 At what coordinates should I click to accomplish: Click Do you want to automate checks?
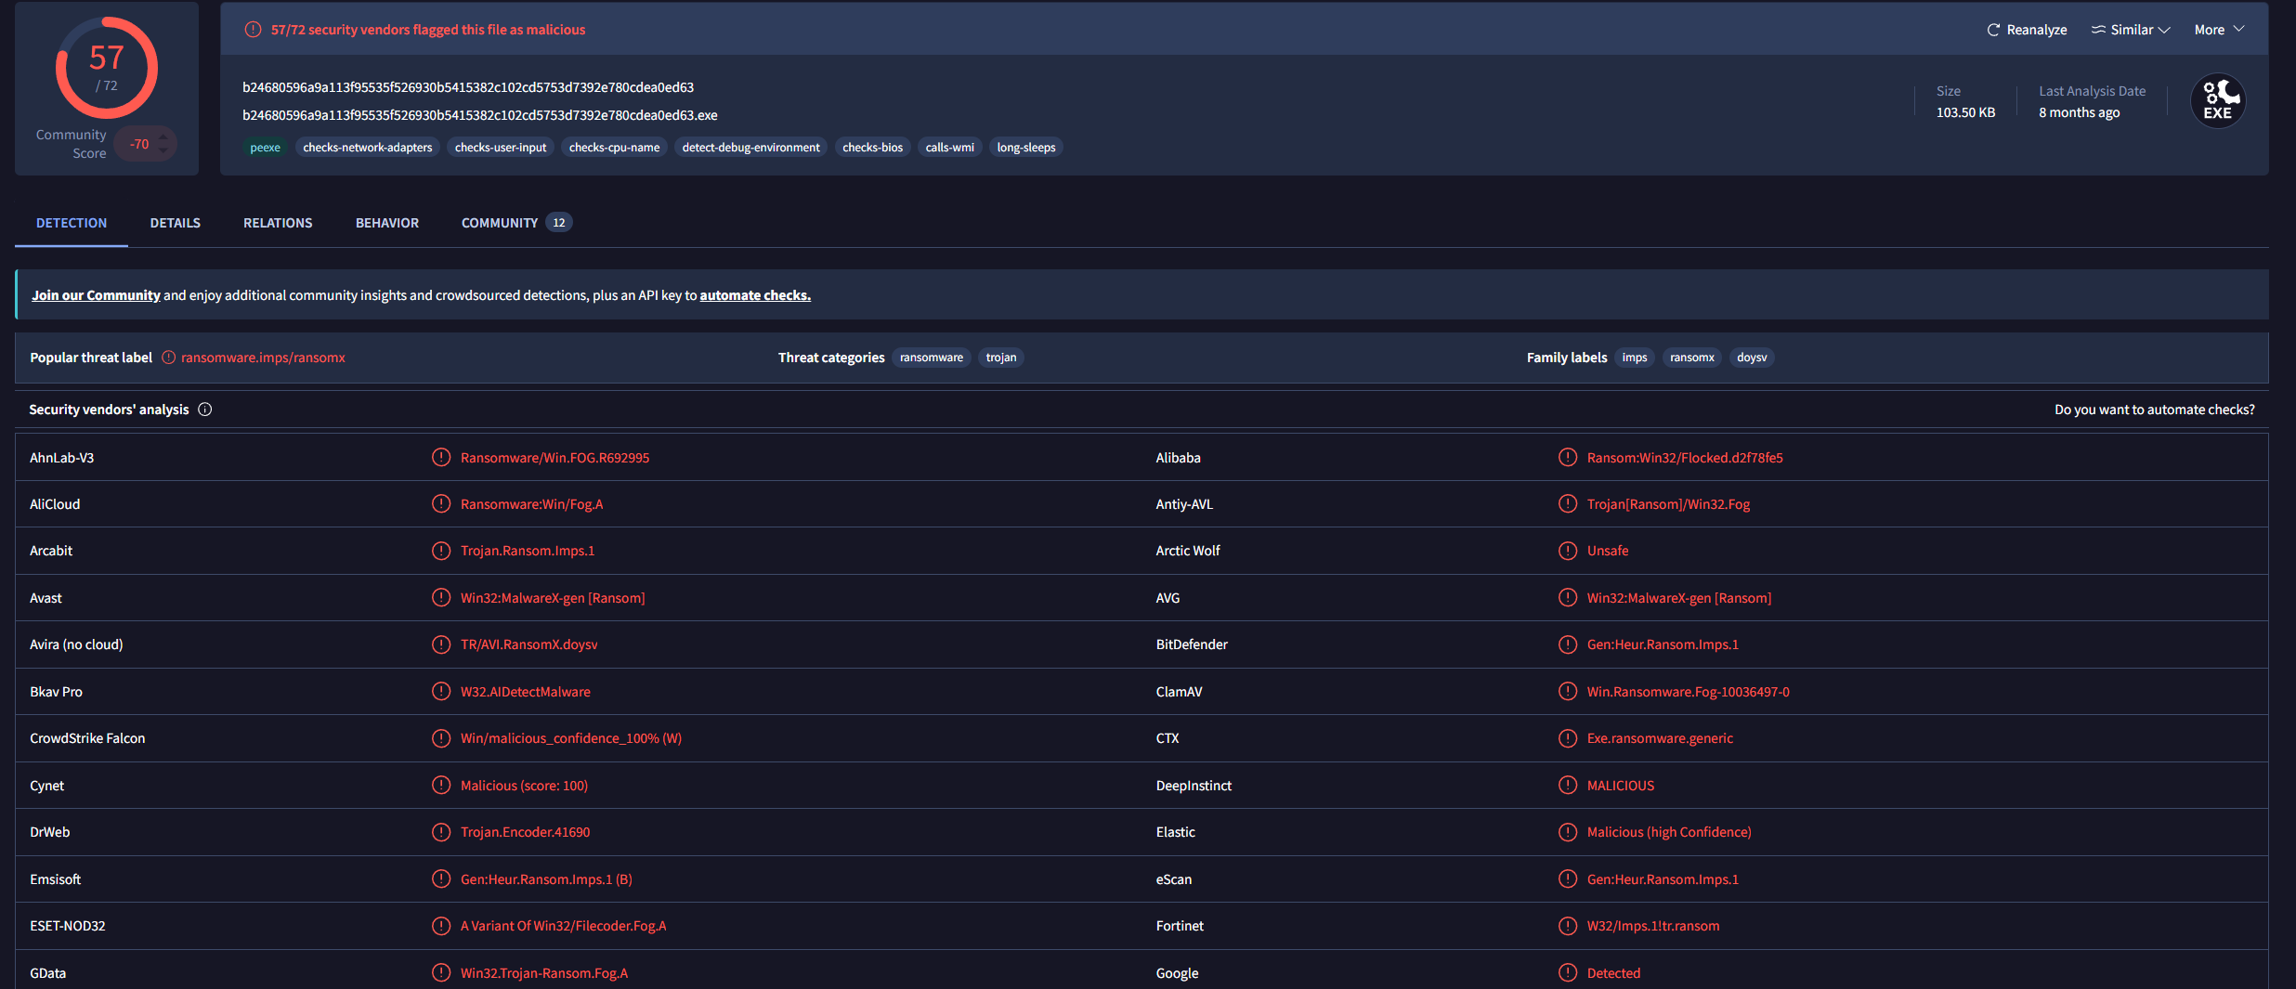pos(2154,410)
